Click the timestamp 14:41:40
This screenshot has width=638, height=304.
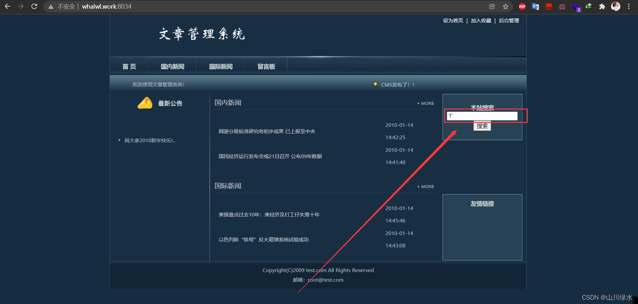coord(395,162)
